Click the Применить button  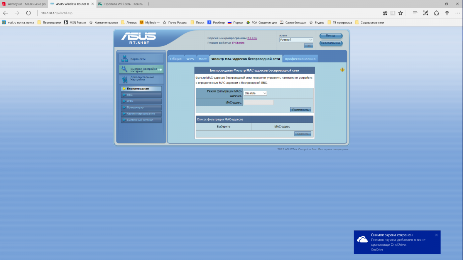[301, 110]
